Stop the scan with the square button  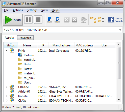coord(38,20)
